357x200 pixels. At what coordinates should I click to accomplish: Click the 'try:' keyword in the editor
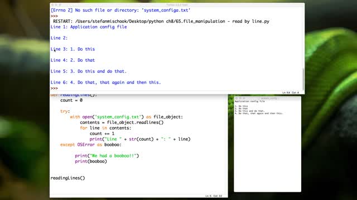pyautogui.click(x=65, y=111)
